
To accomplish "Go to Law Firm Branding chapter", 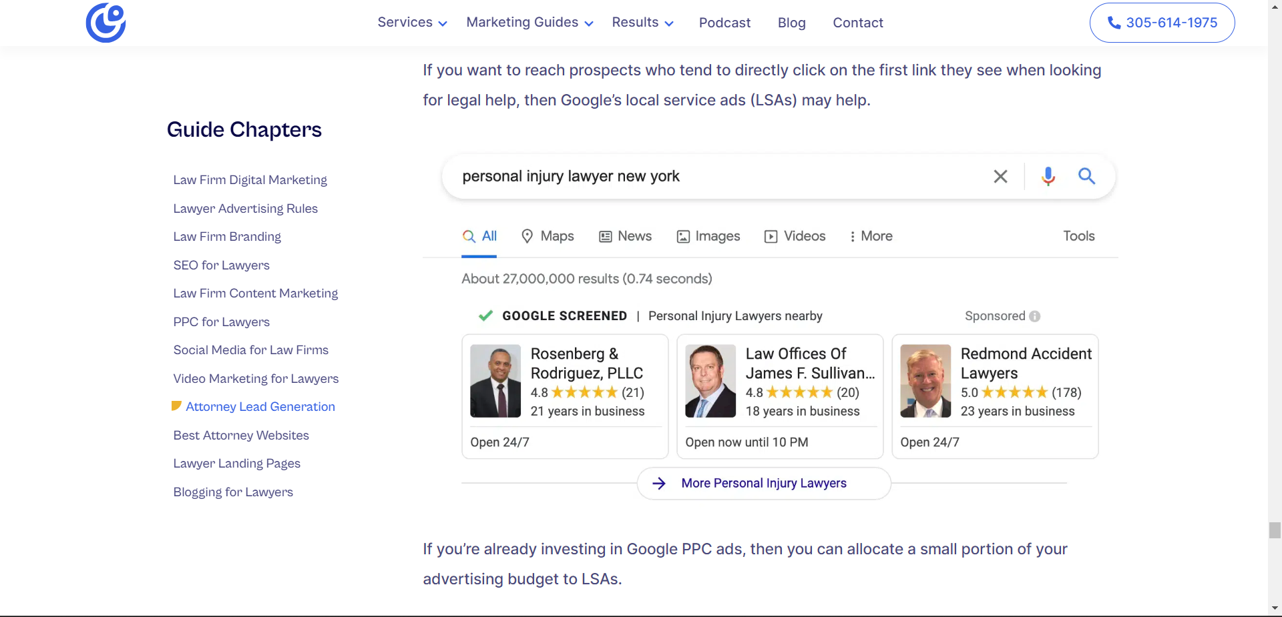I will (x=227, y=237).
